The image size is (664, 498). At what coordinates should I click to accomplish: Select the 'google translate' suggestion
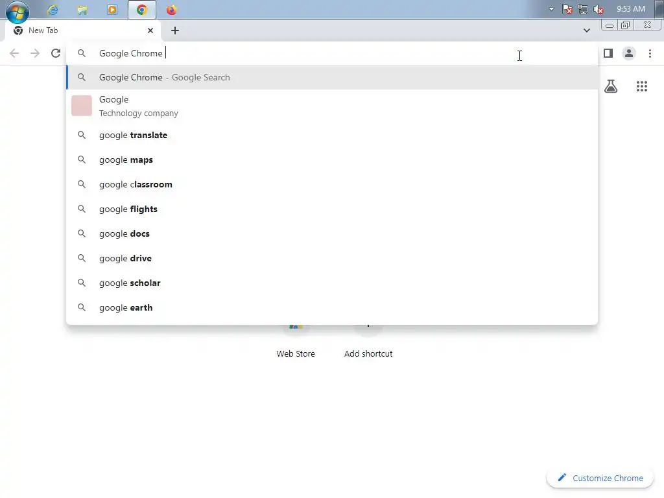tap(332, 135)
